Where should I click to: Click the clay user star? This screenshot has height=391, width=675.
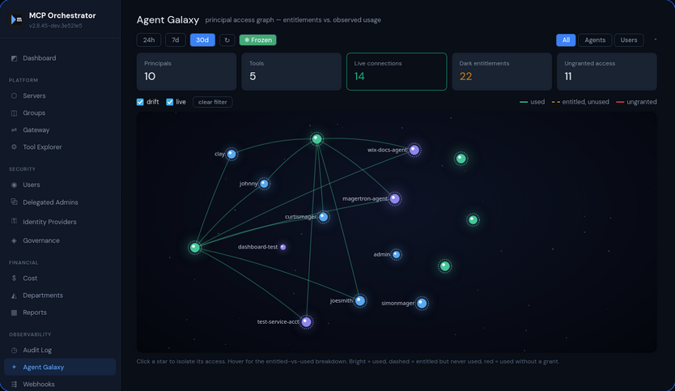(231, 154)
